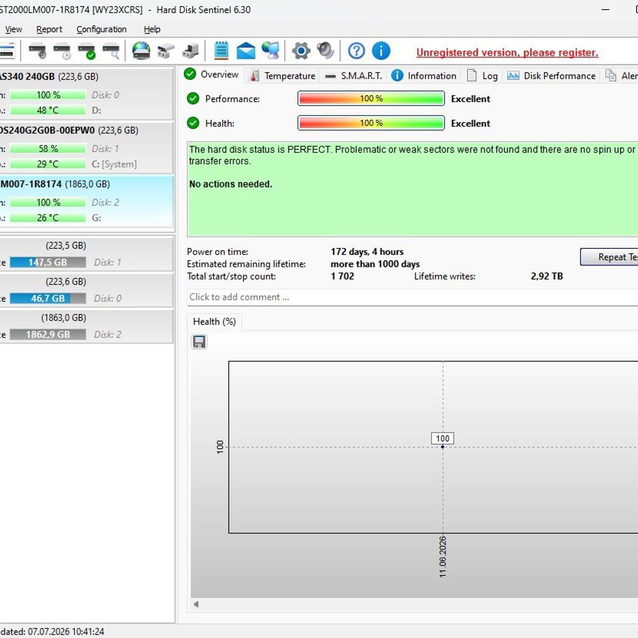Image resolution: width=638 pixels, height=638 pixels.
Task: Click the disk with binoculars toolbar icon
Action: pos(166,51)
